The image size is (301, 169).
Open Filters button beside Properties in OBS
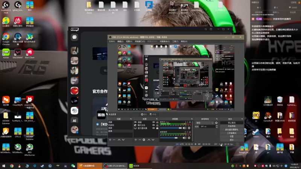click(153, 115)
